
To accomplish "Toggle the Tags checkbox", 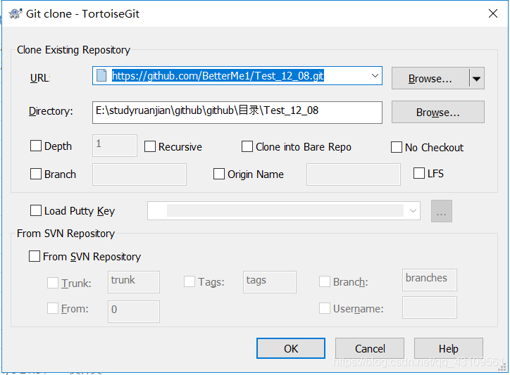I will click(189, 281).
